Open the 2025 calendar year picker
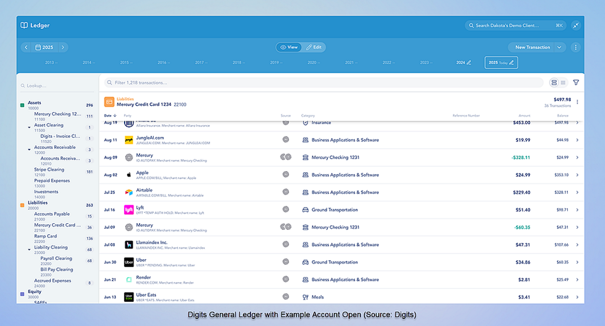This screenshot has height=326, width=605. pyautogui.click(x=45, y=47)
